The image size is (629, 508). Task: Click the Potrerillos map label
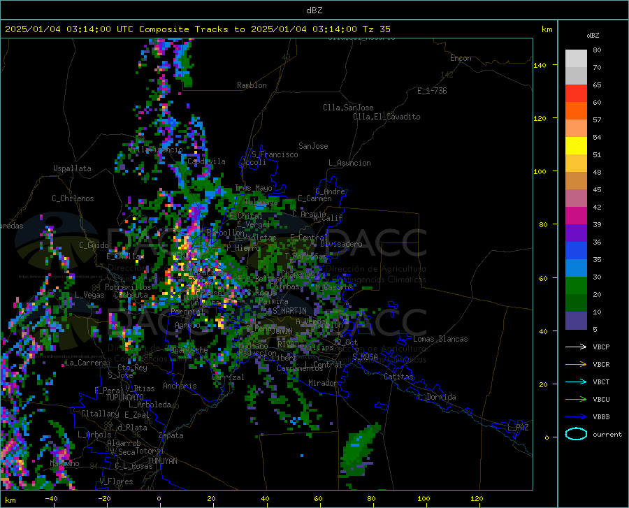(x=128, y=287)
